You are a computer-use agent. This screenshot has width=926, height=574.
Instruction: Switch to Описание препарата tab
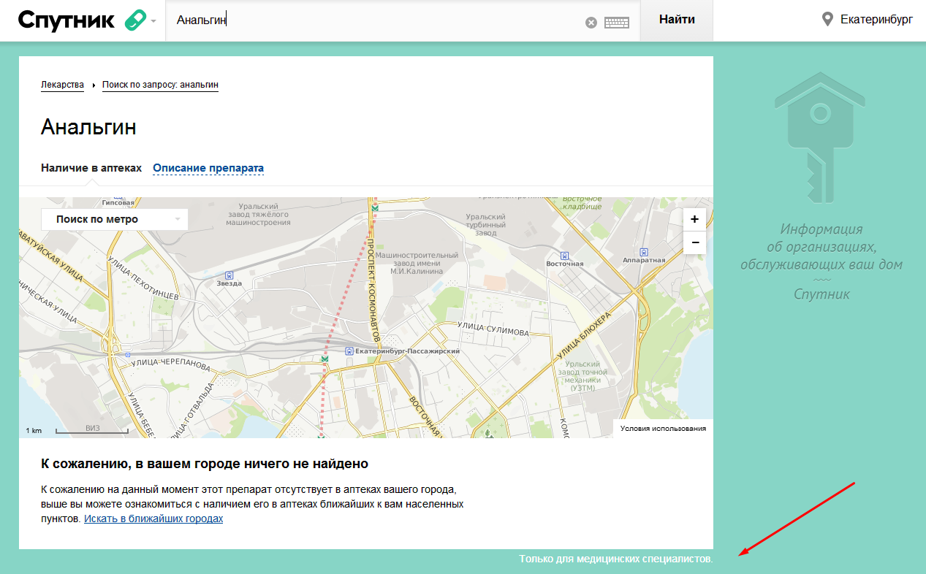(208, 168)
